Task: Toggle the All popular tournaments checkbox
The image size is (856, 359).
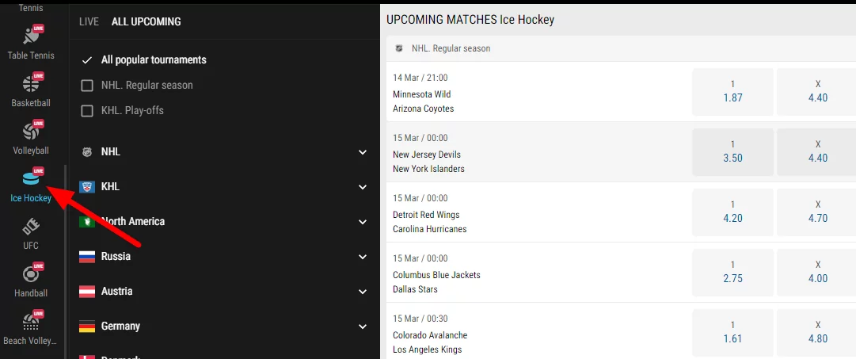Action: click(x=87, y=60)
